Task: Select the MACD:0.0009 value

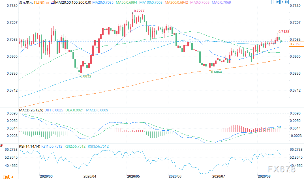Action: tap(97, 110)
